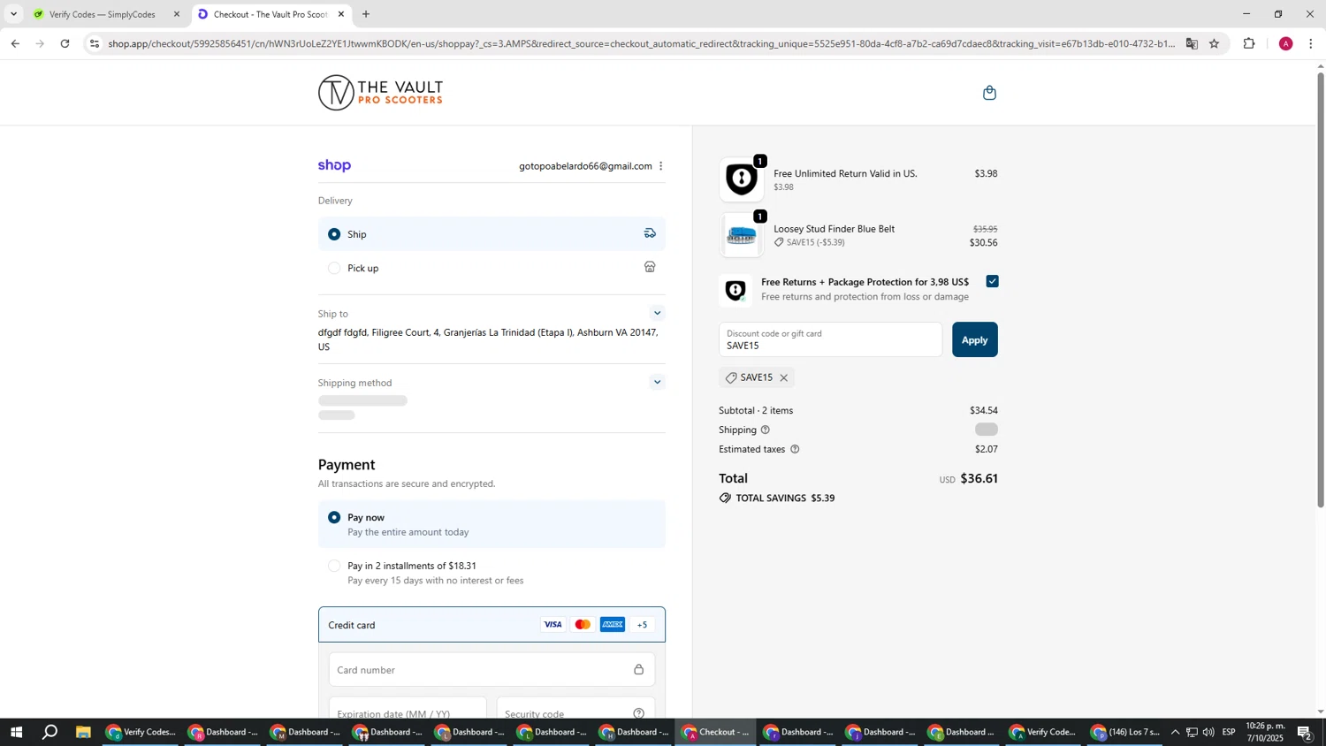Image resolution: width=1326 pixels, height=746 pixels.
Task: Bookmark this page with the star
Action: point(1214,43)
